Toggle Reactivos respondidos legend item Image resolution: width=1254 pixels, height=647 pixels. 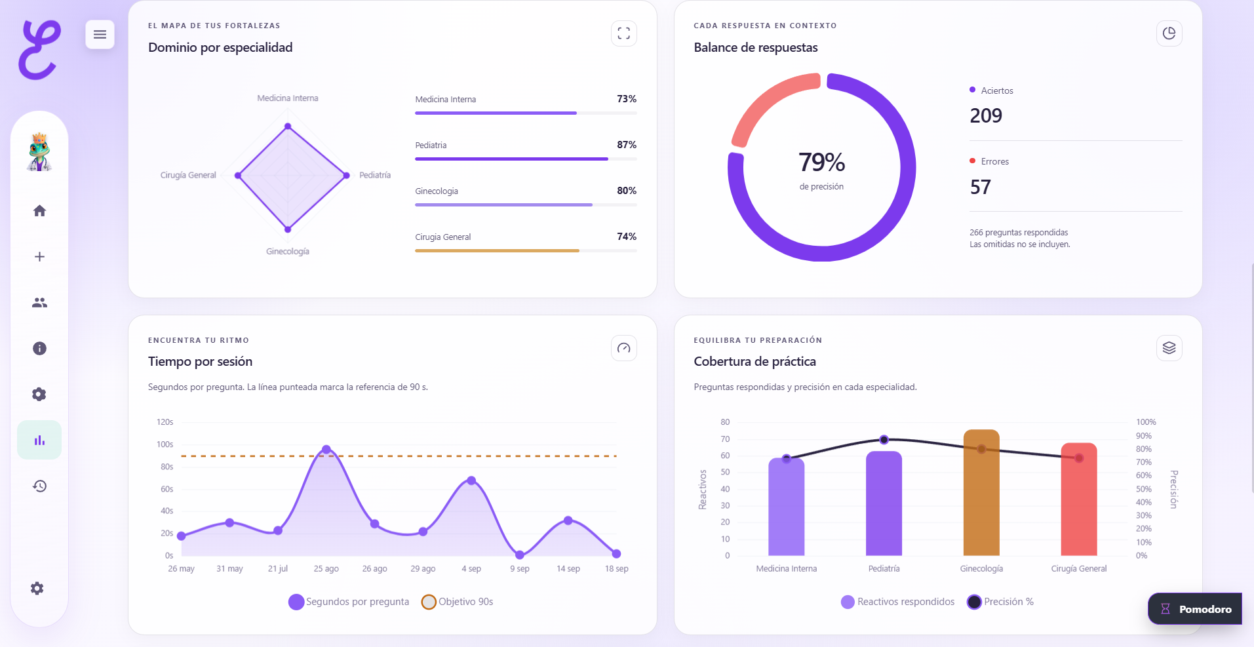click(898, 602)
